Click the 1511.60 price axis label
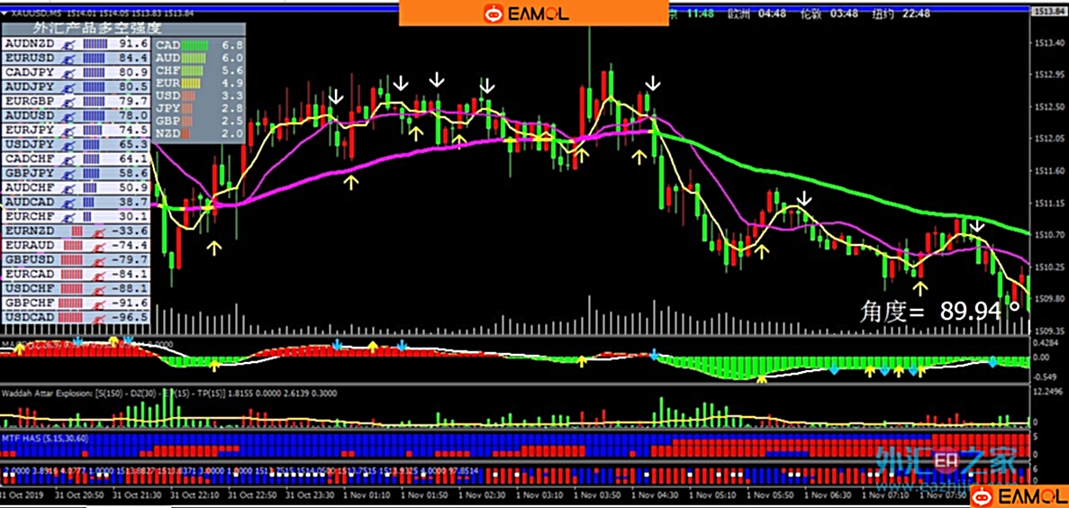Screen dimensions: 1069x508 coord(1048,170)
